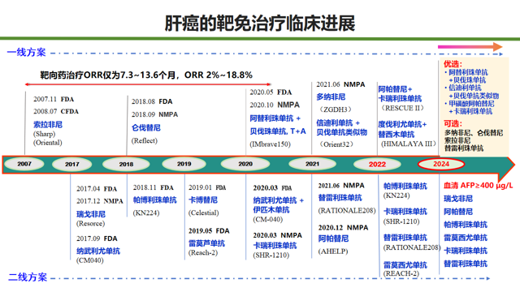Click 2019.05 FDA date text
The height and width of the screenshot is (292, 520).
209,230
